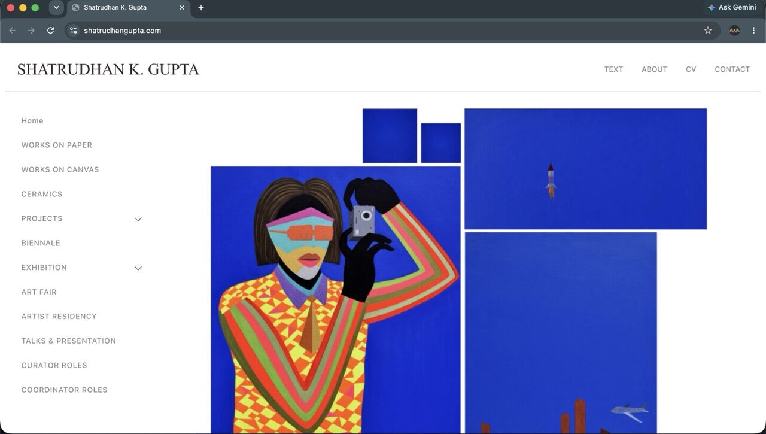This screenshot has width=766, height=434.
Task: Go forward with the browser forward arrow
Action: point(31,31)
